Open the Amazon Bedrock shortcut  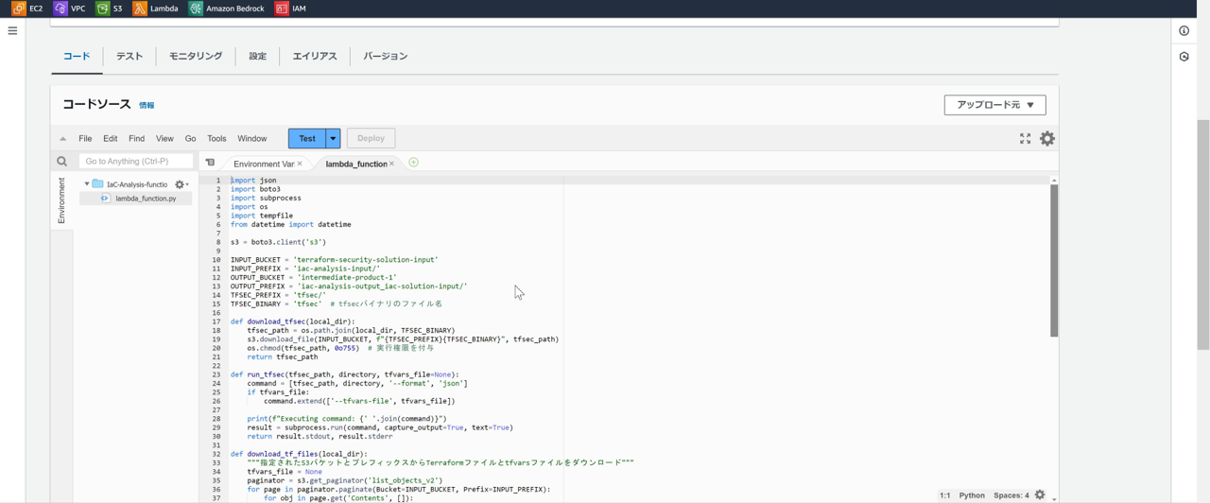tap(227, 9)
